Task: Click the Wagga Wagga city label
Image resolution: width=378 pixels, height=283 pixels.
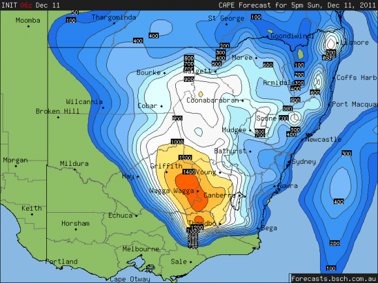Action: 171,191
